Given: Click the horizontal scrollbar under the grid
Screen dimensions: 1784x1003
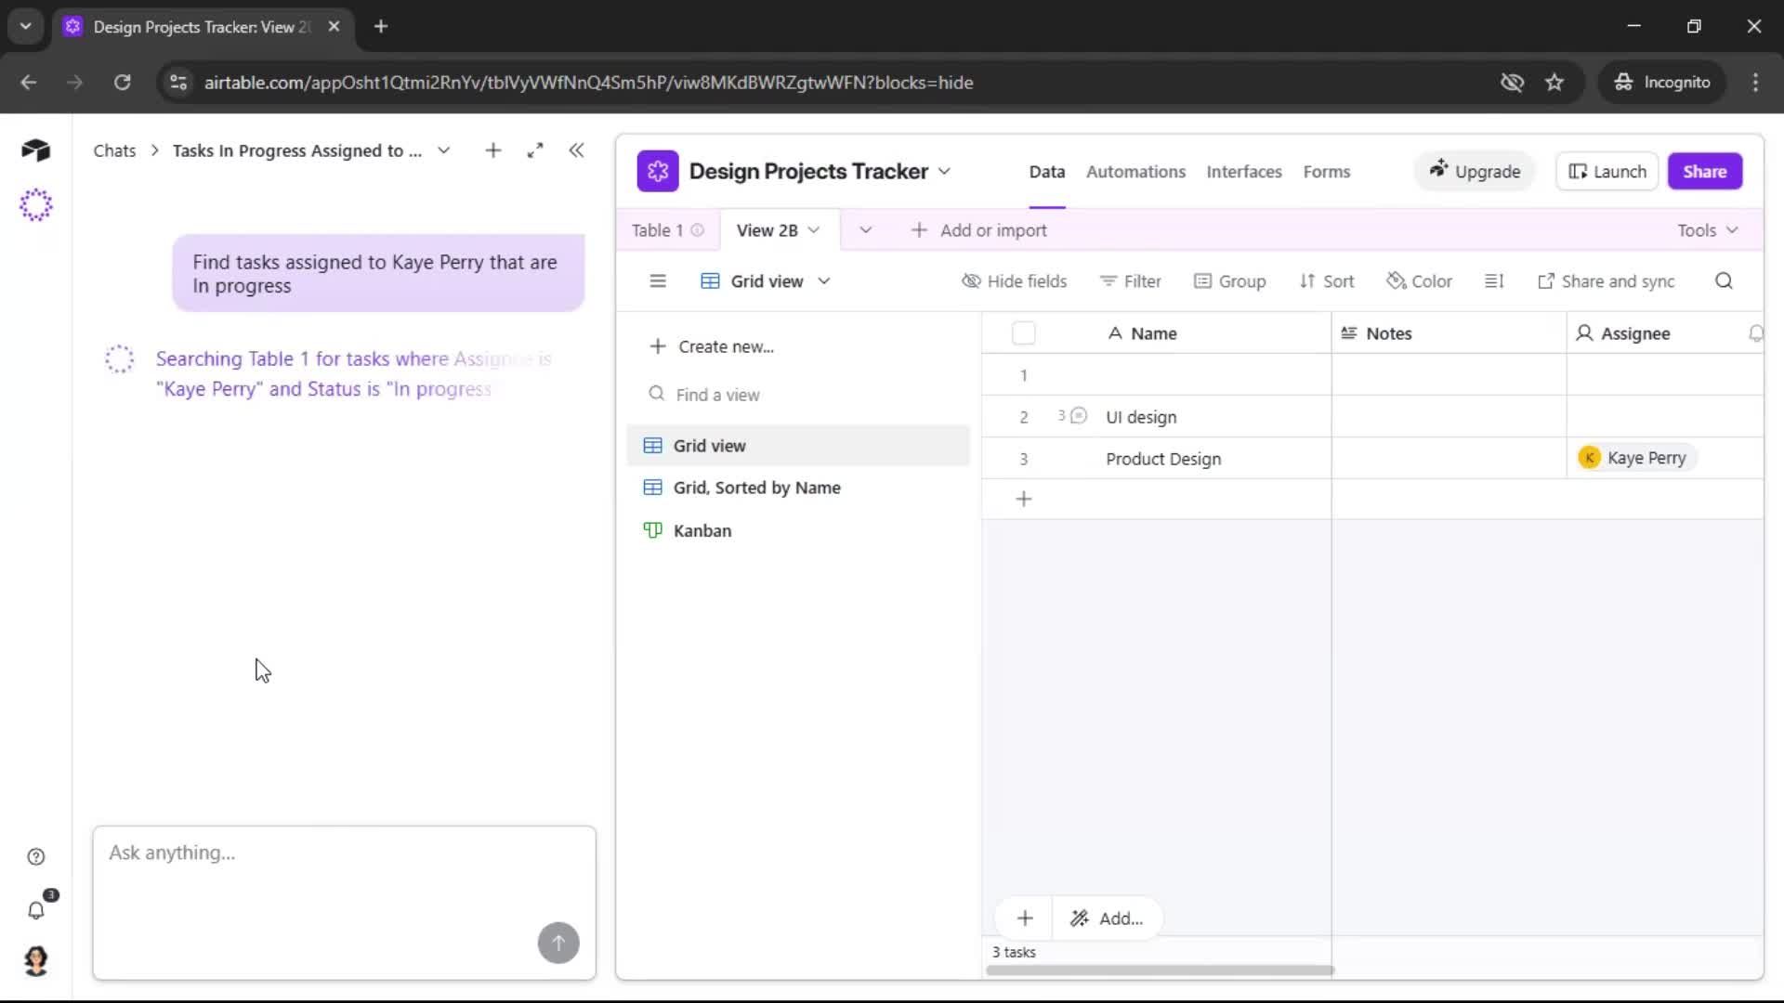Looking at the screenshot, I should (1160, 970).
